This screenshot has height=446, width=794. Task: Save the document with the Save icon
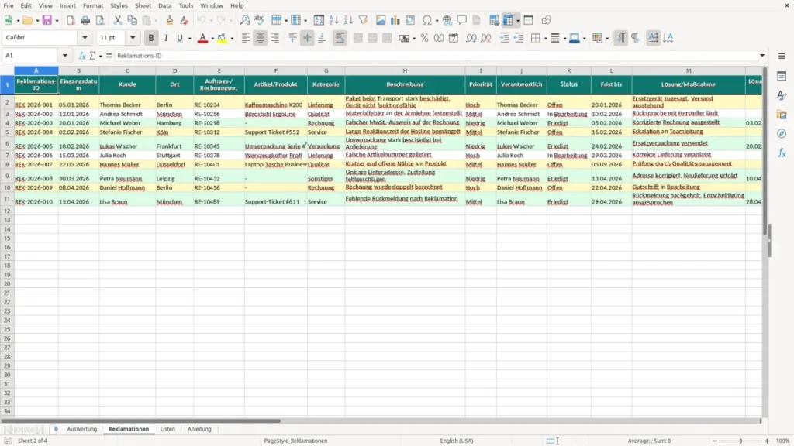[x=47, y=20]
